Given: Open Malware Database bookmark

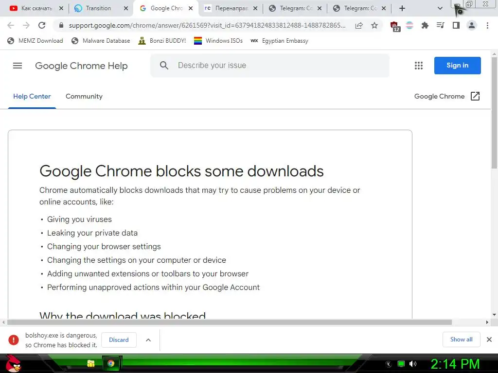Looking at the screenshot, I should pyautogui.click(x=101, y=41).
